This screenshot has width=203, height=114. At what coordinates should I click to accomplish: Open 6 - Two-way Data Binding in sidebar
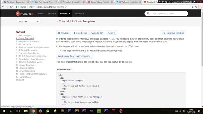point(28,53)
